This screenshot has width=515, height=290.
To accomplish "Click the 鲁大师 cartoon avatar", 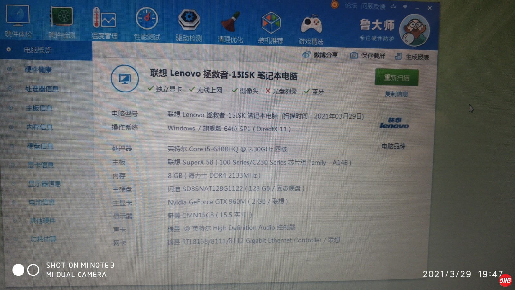I will tap(415, 30).
